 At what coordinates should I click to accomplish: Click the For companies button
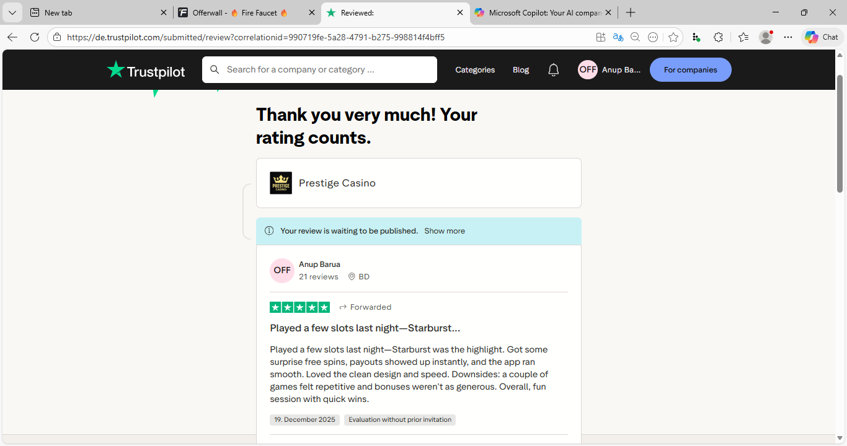click(x=691, y=70)
